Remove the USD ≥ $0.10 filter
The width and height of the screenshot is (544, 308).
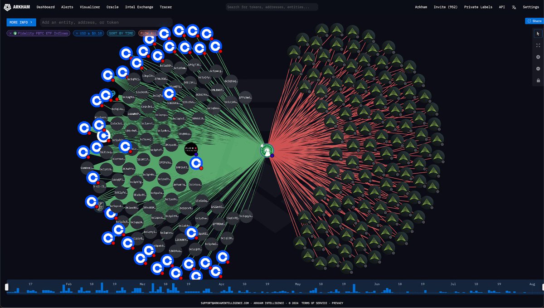tap(77, 33)
